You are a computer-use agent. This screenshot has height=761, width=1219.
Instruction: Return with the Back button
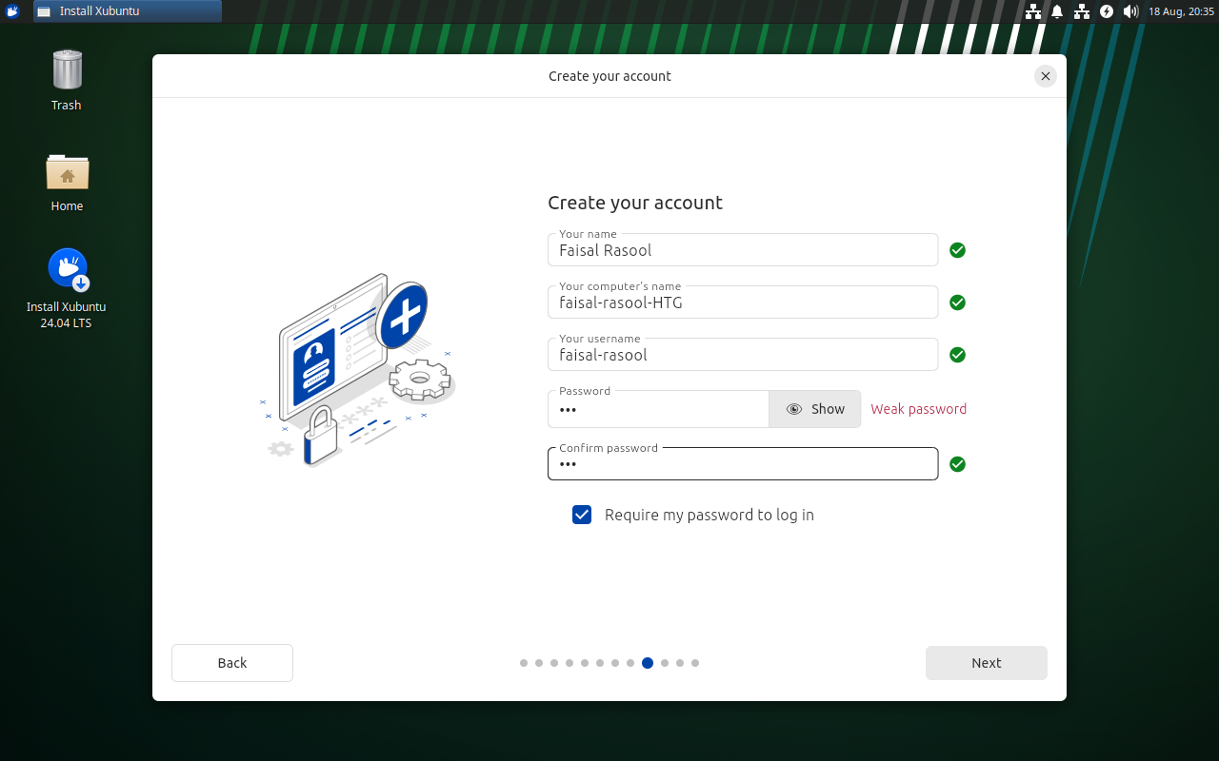tap(232, 663)
